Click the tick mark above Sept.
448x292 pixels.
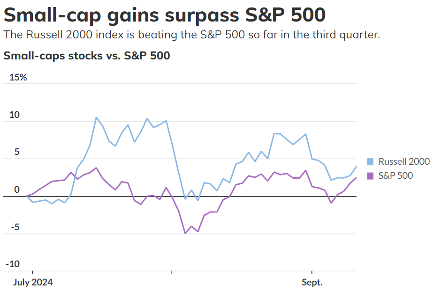point(311,272)
